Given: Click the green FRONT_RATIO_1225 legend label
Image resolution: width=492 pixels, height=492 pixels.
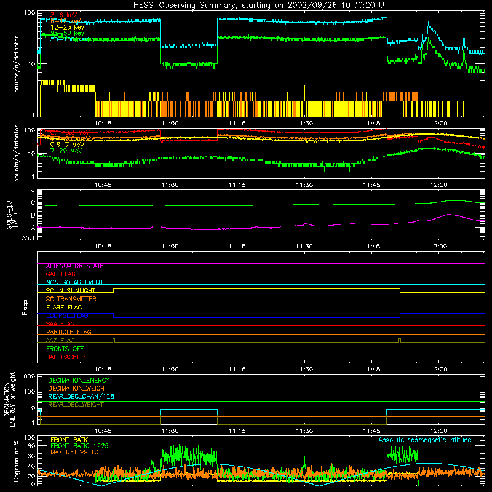Looking at the screenshot, I should click(79, 446).
